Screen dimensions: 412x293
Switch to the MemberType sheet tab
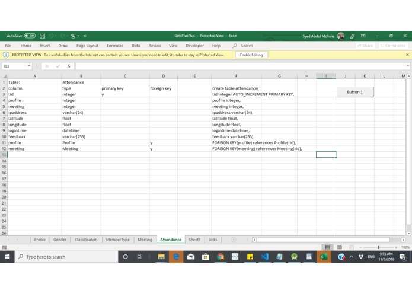(x=118, y=240)
